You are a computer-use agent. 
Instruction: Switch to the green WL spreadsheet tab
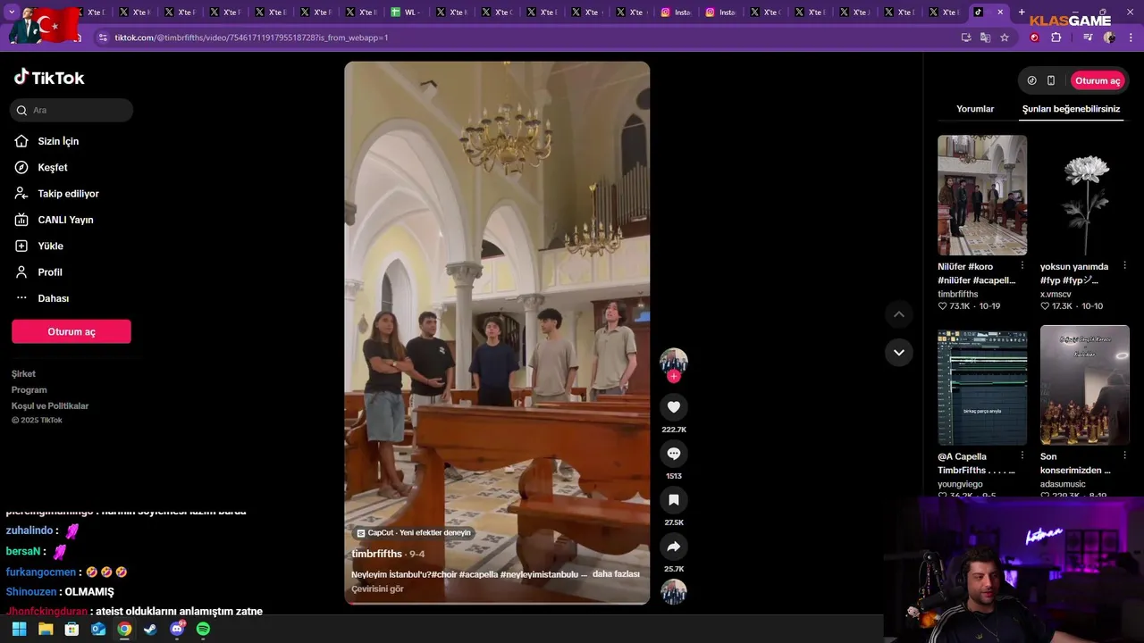tap(407, 13)
